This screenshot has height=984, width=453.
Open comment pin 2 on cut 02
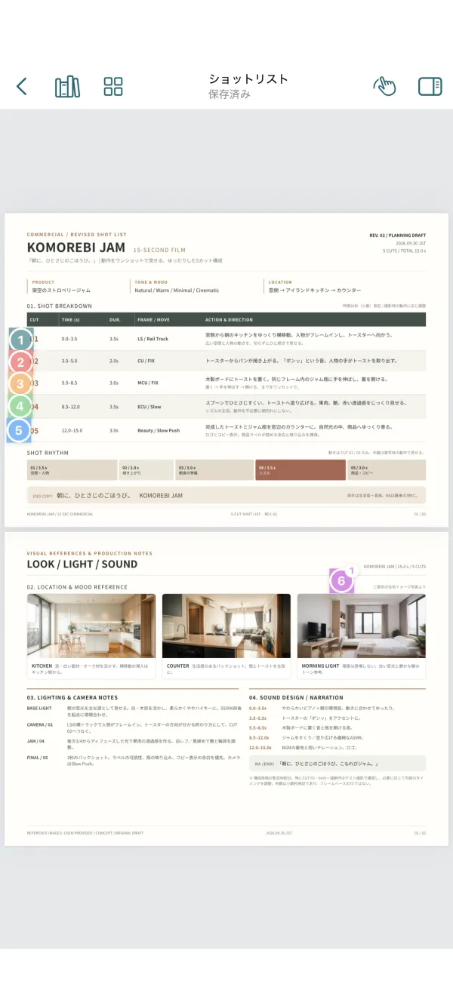21,362
